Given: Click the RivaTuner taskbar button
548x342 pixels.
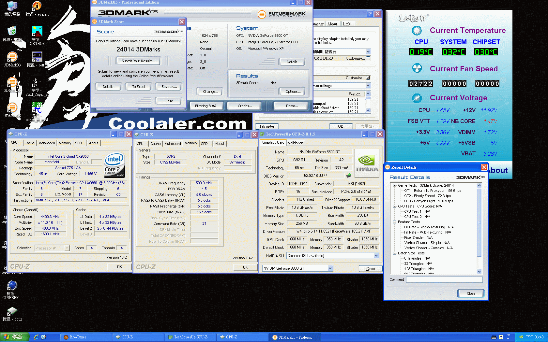Looking at the screenshot, I should [85, 337].
